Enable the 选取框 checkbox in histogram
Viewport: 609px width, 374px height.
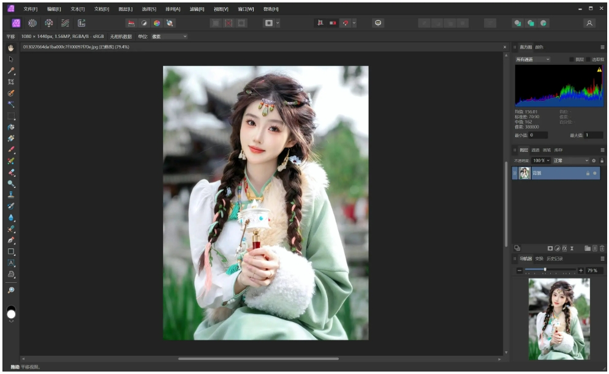[588, 59]
